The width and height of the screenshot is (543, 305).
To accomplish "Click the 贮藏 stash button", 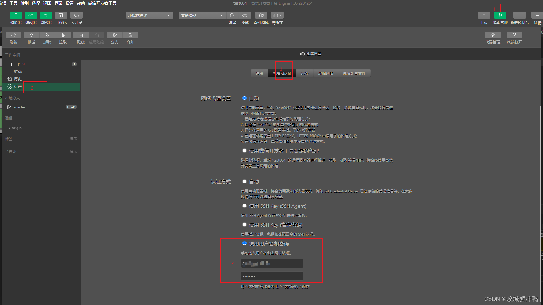I will pos(81,35).
